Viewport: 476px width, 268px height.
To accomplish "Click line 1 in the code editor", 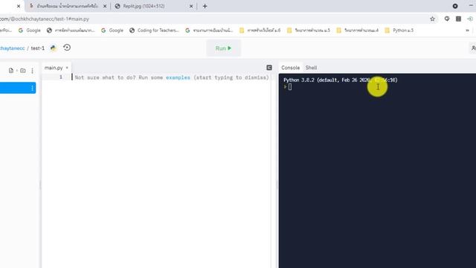I will tap(172, 77).
